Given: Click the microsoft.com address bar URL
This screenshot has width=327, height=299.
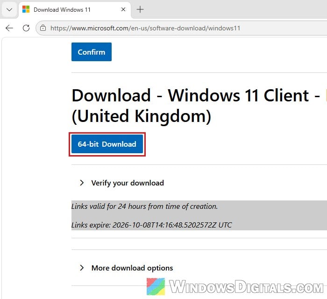Looking at the screenshot, I should 145,28.
